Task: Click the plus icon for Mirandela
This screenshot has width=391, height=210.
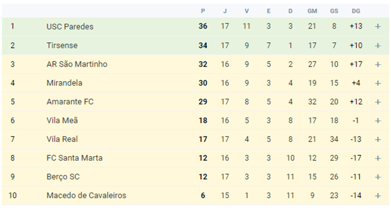Action: click(378, 83)
